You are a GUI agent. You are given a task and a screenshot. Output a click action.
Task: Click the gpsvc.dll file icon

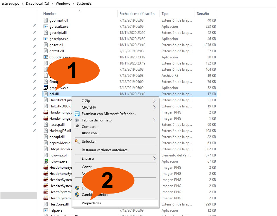pos(46,45)
